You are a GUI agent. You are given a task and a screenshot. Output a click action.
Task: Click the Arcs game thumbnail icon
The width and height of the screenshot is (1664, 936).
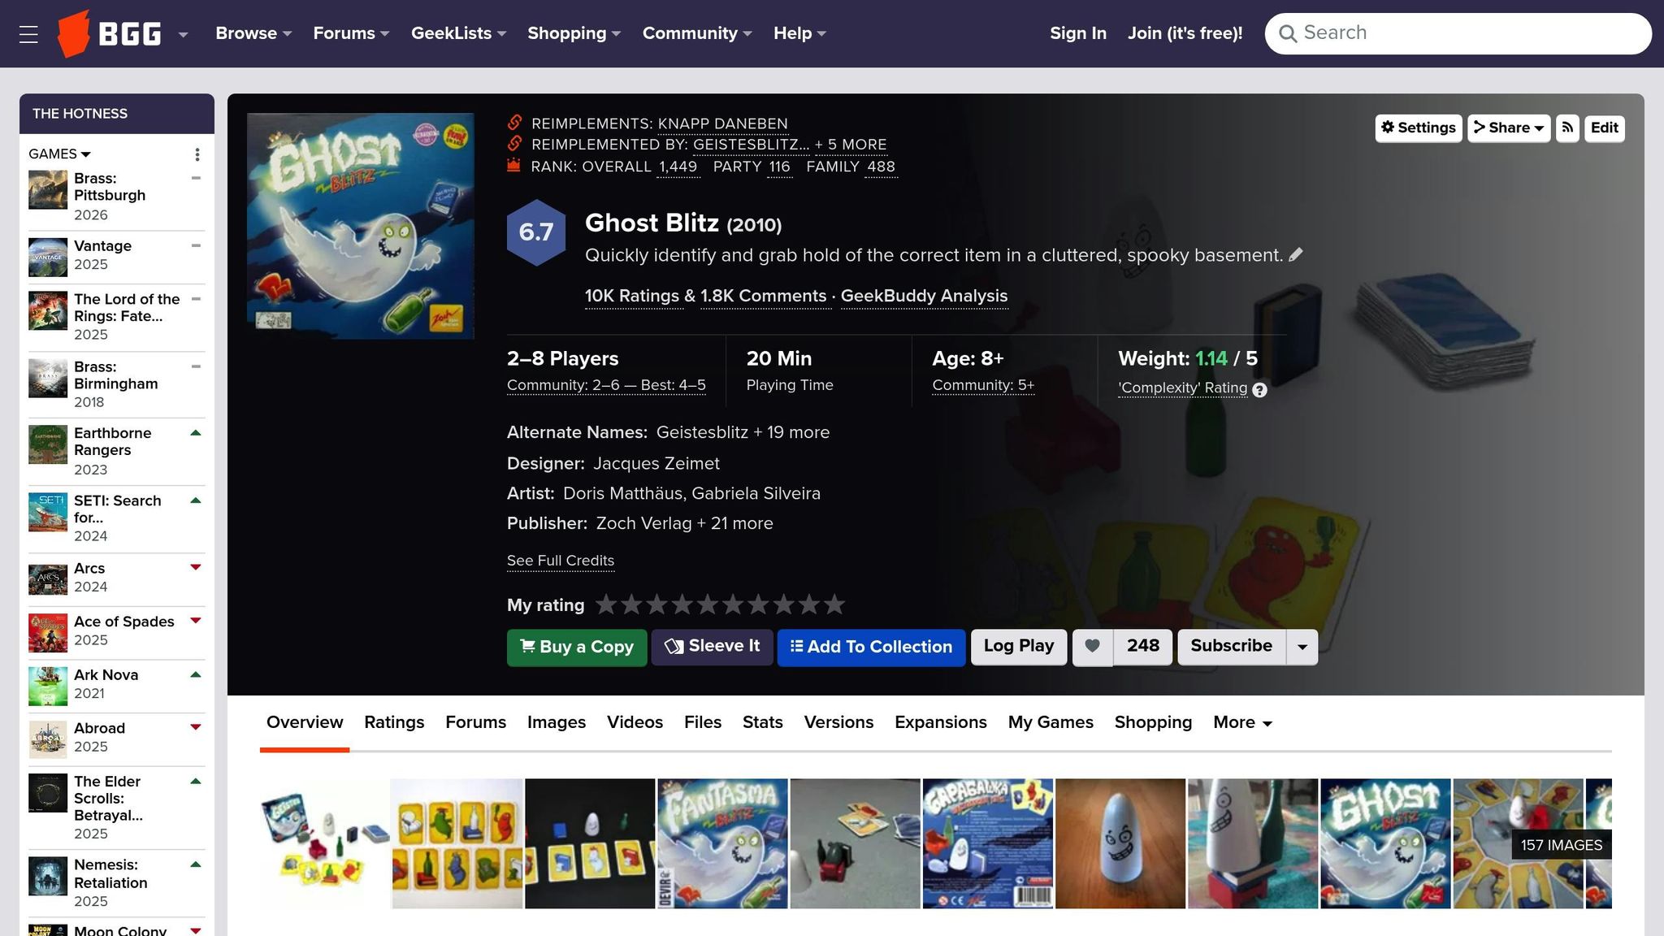(48, 579)
